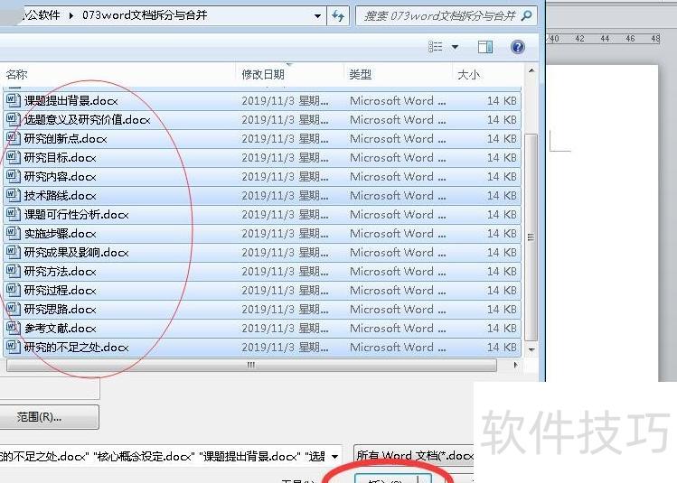Click Word icon of 选题意义及研究价值.docx
The height and width of the screenshot is (483, 677).
point(14,119)
